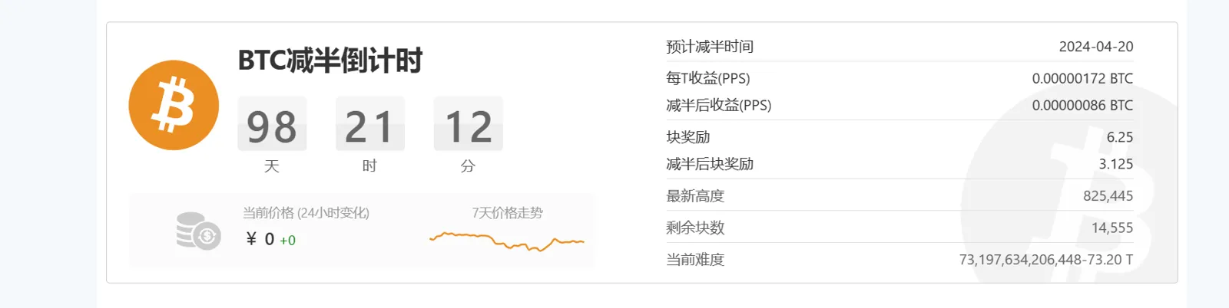Click the green +0 price change

(x=288, y=241)
